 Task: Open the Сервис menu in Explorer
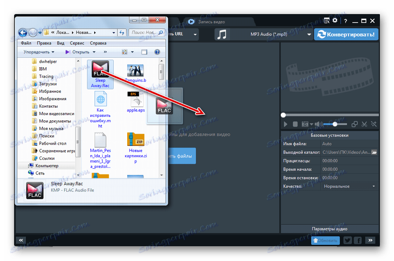pos(77,43)
